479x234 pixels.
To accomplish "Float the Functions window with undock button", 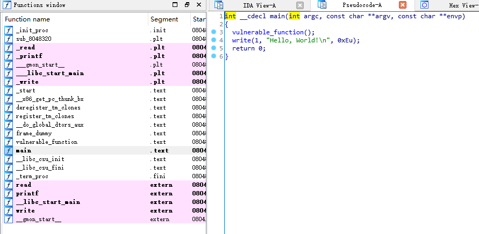I will click(186, 5).
